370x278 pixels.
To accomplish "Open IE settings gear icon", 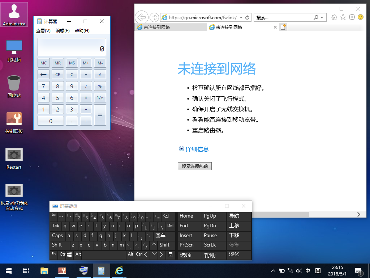I will [x=352, y=17].
